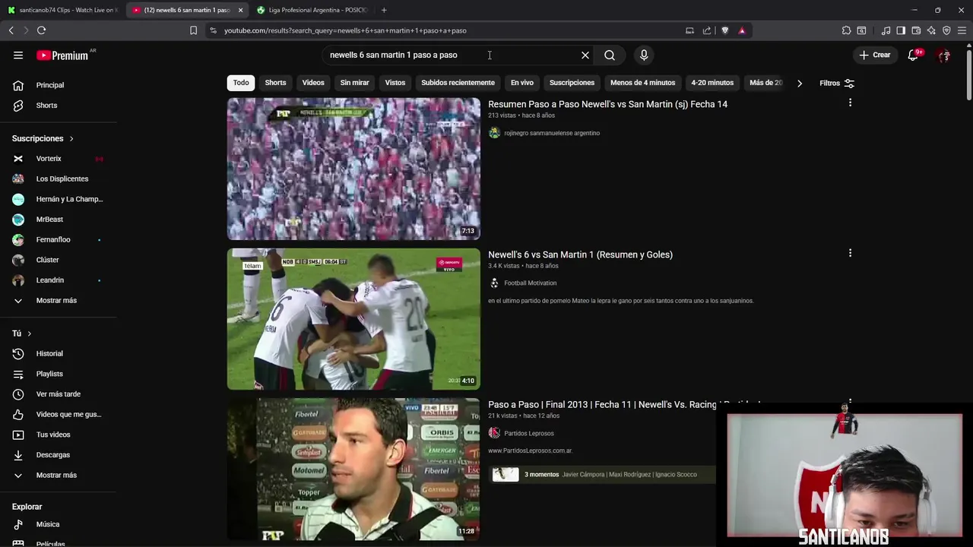Filter by En vivo

[522, 83]
